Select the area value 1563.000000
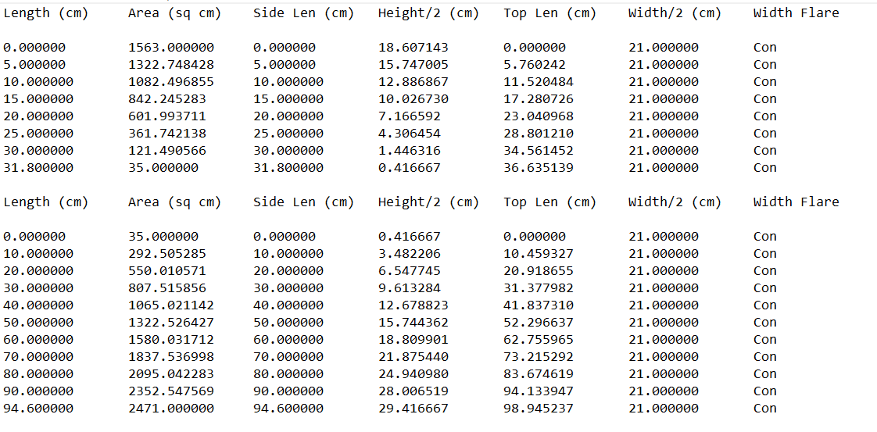This screenshot has height=432, width=877. click(170, 48)
